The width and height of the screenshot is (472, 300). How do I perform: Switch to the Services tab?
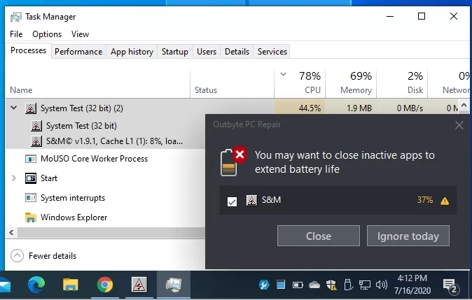click(x=272, y=52)
